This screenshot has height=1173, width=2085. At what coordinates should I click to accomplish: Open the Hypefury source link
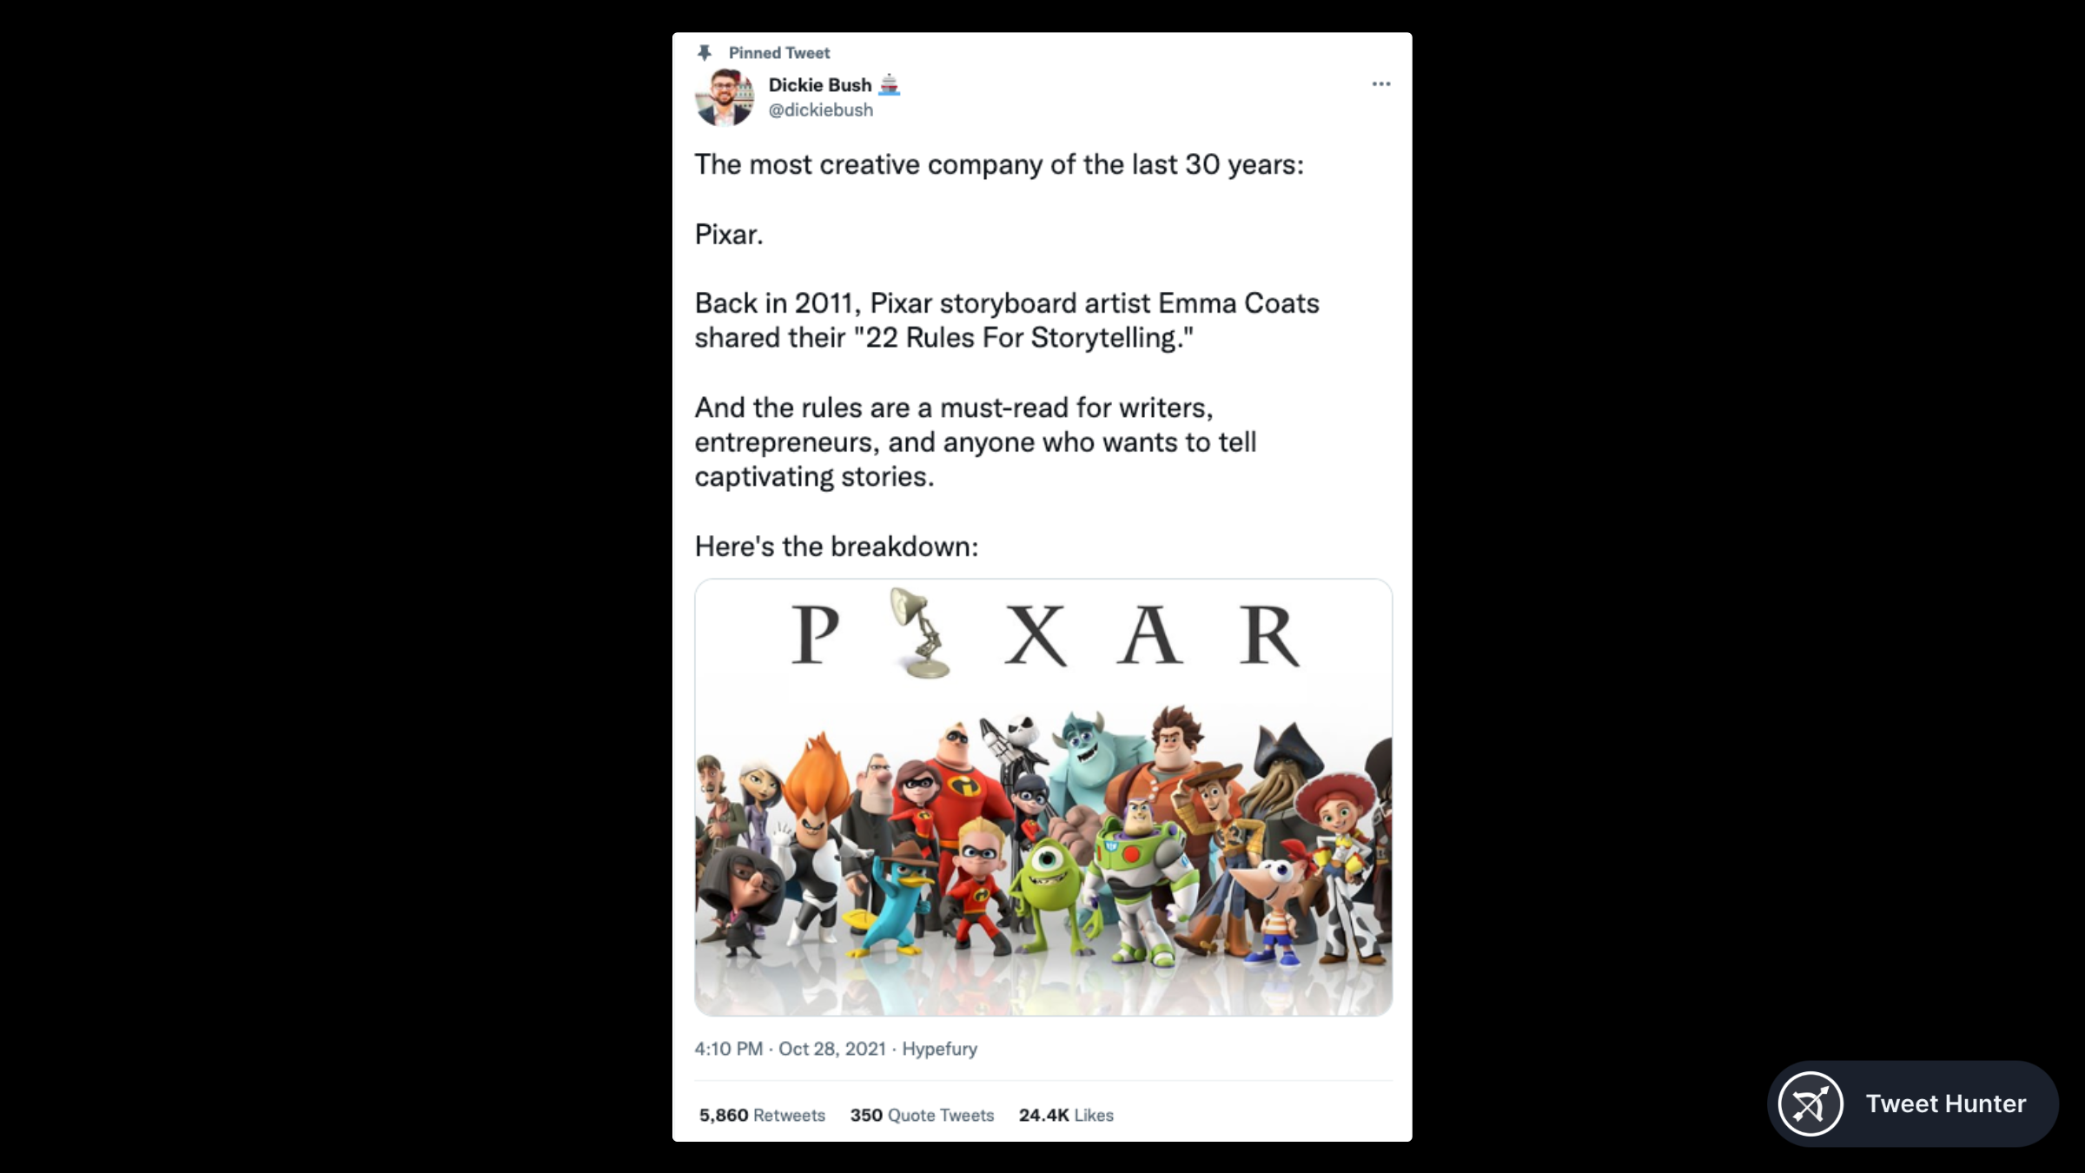pos(939,1049)
